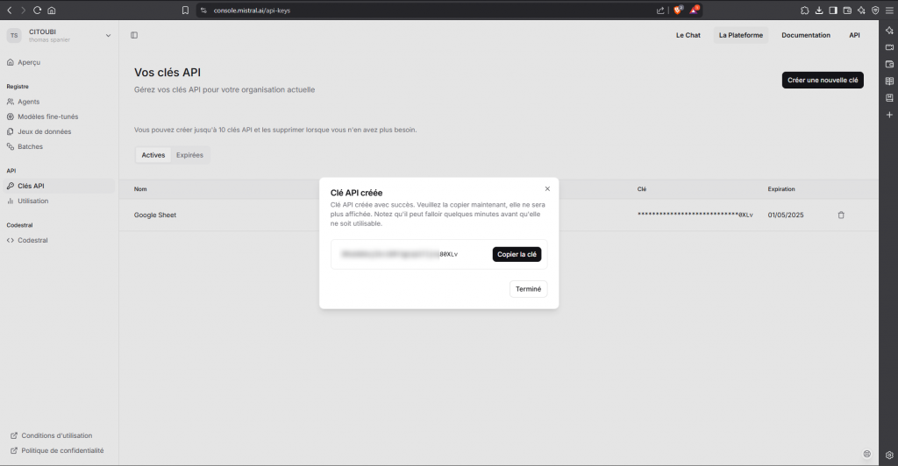Click the Brave Shields lion icon
Screen dimensions: 898x466
678,11
